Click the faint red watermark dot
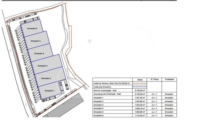Viewport: 202px width, 133px height. [90, 41]
